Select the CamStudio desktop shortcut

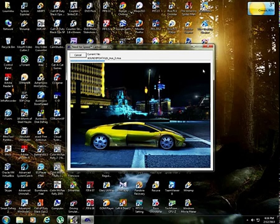57,43
